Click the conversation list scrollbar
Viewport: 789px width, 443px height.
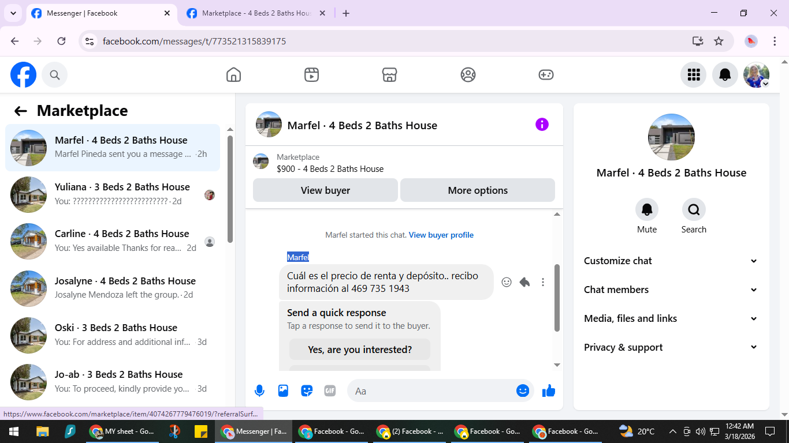pyautogui.click(x=230, y=189)
